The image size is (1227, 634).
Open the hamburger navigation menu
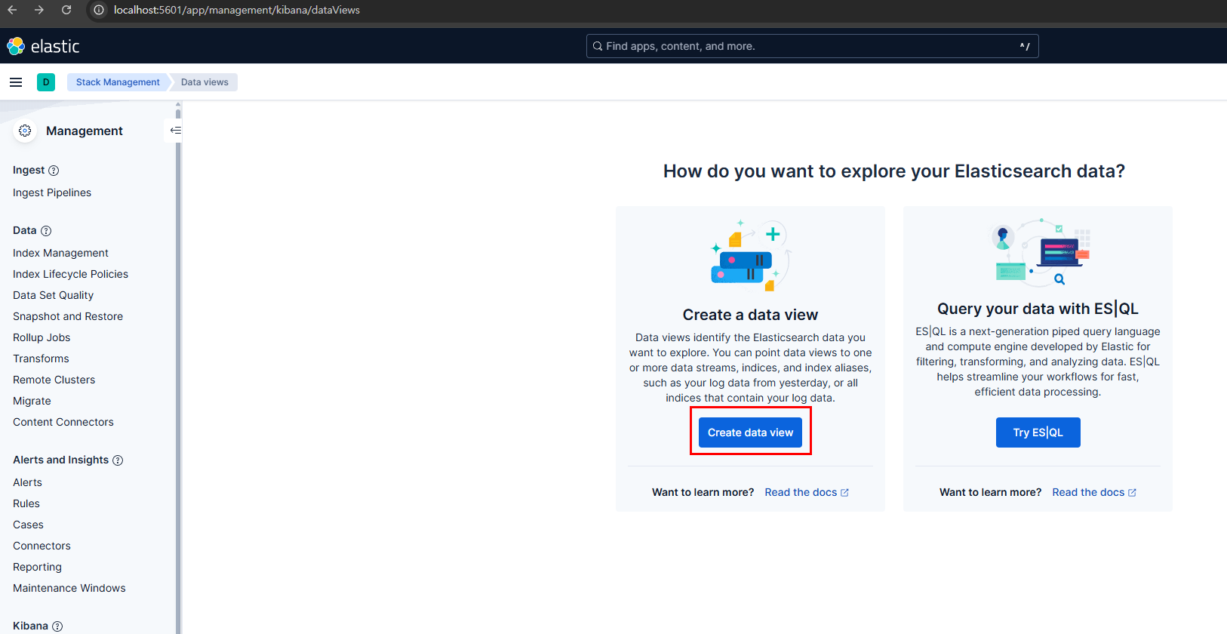click(16, 82)
